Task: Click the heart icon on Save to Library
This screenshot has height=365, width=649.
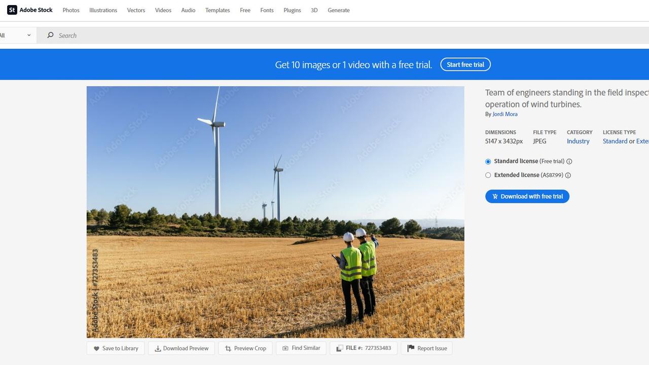Action: pos(96,349)
